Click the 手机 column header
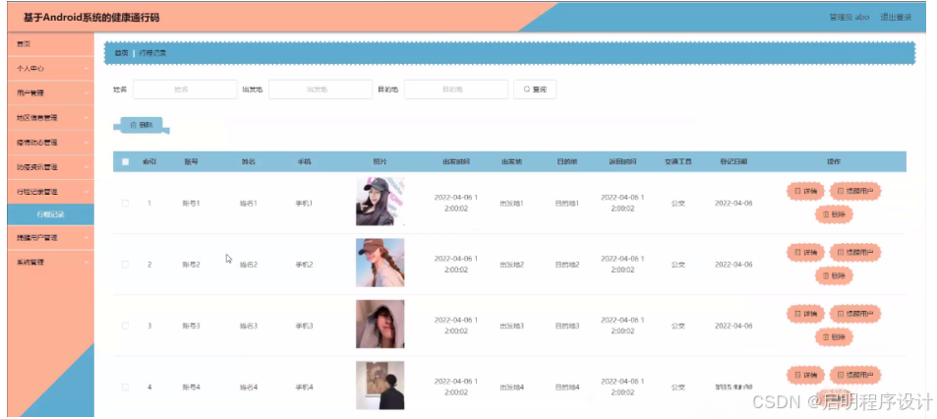Viewport: 937px width, 419px height. coord(304,162)
